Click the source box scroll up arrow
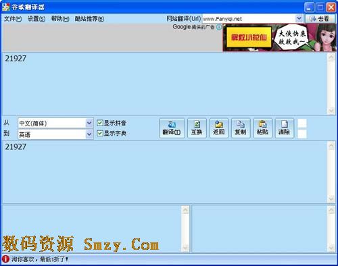The image size is (338, 266). 331,57
